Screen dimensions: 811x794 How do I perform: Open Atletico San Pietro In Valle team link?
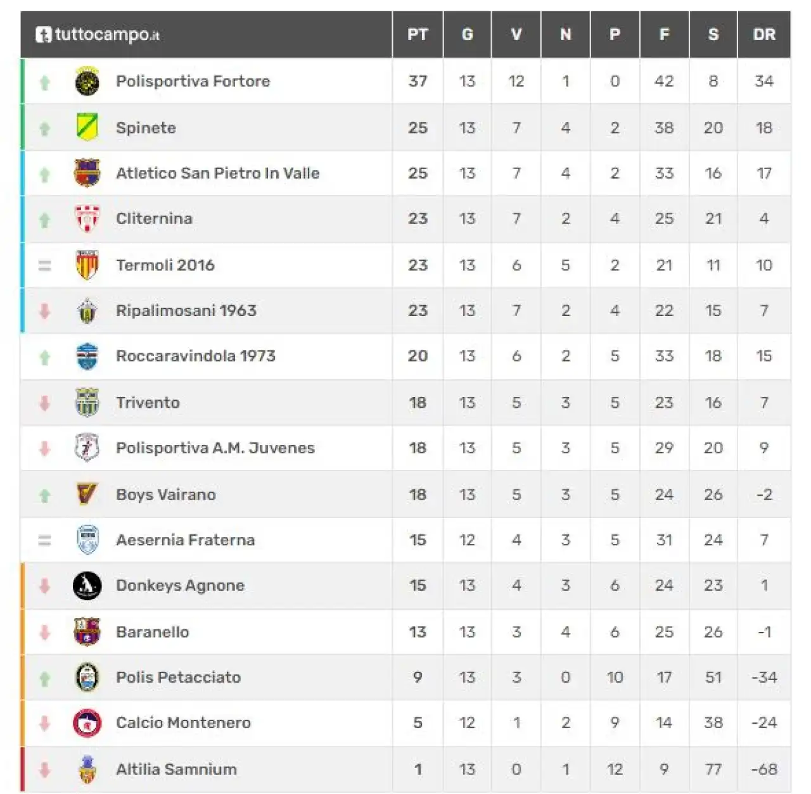click(x=217, y=173)
